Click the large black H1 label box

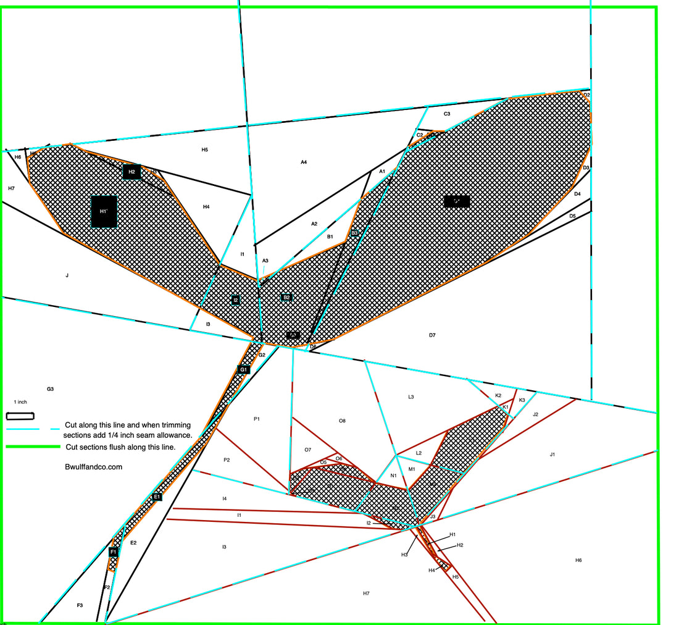tap(104, 211)
